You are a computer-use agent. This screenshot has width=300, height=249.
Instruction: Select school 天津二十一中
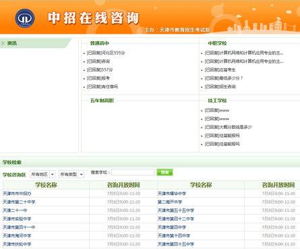point(15,211)
